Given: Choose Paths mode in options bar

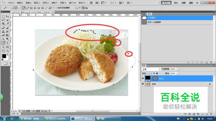Looking at the screenshot, I should 16,8.
